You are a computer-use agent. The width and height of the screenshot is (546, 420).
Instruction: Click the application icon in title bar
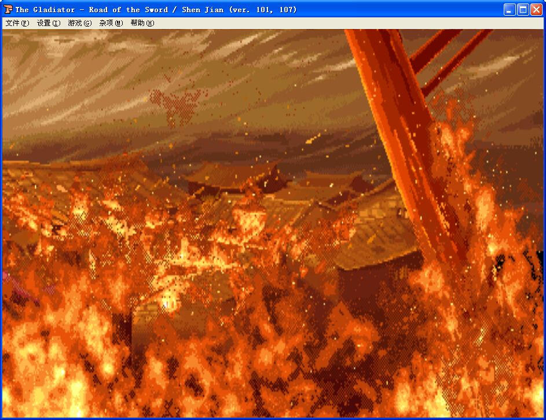[8, 9]
